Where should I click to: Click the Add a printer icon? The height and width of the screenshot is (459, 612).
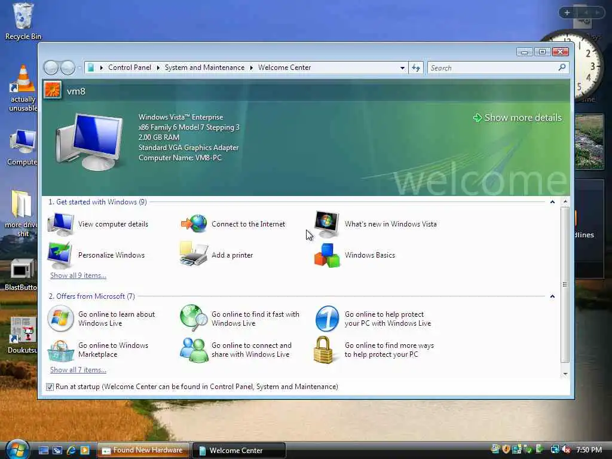pos(194,254)
